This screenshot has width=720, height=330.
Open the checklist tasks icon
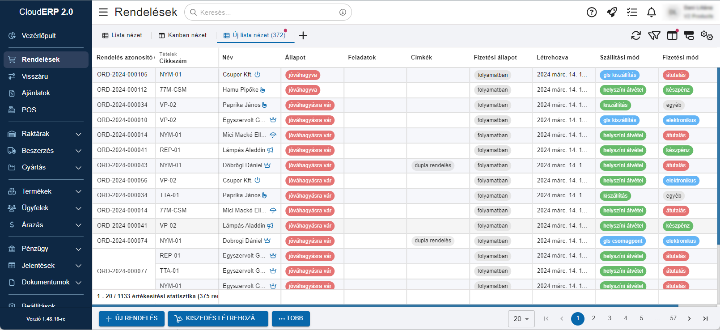click(x=632, y=12)
